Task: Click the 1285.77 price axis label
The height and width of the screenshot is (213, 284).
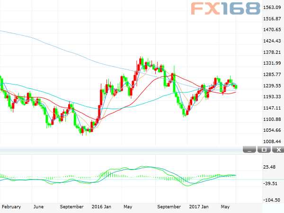Action: pyautogui.click(x=272, y=75)
